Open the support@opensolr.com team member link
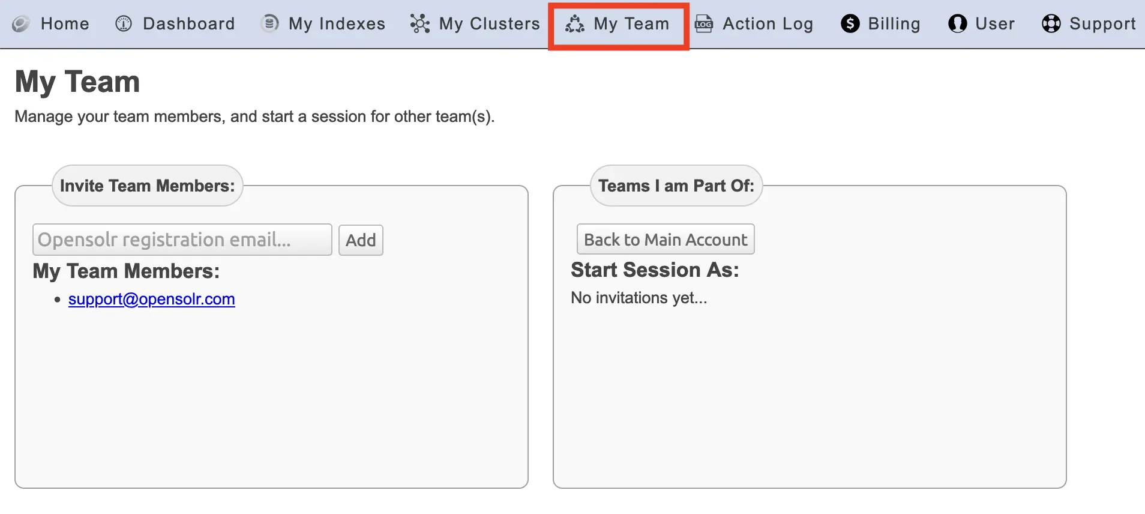 point(152,299)
